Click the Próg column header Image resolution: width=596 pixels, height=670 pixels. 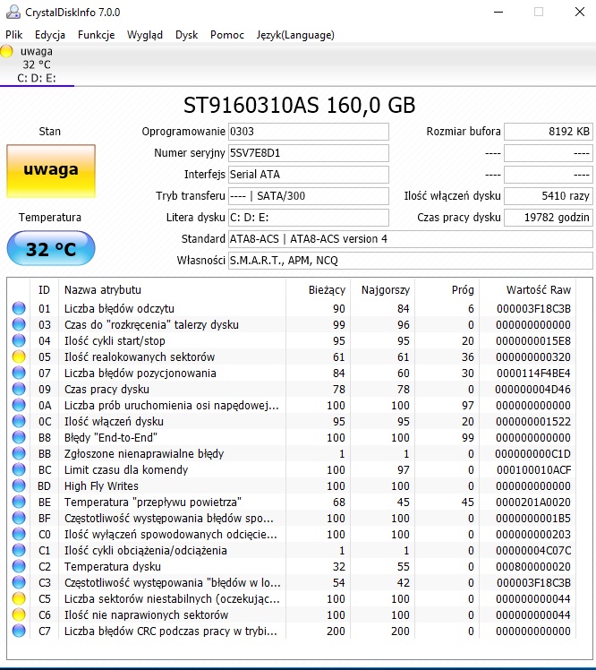[447, 289]
